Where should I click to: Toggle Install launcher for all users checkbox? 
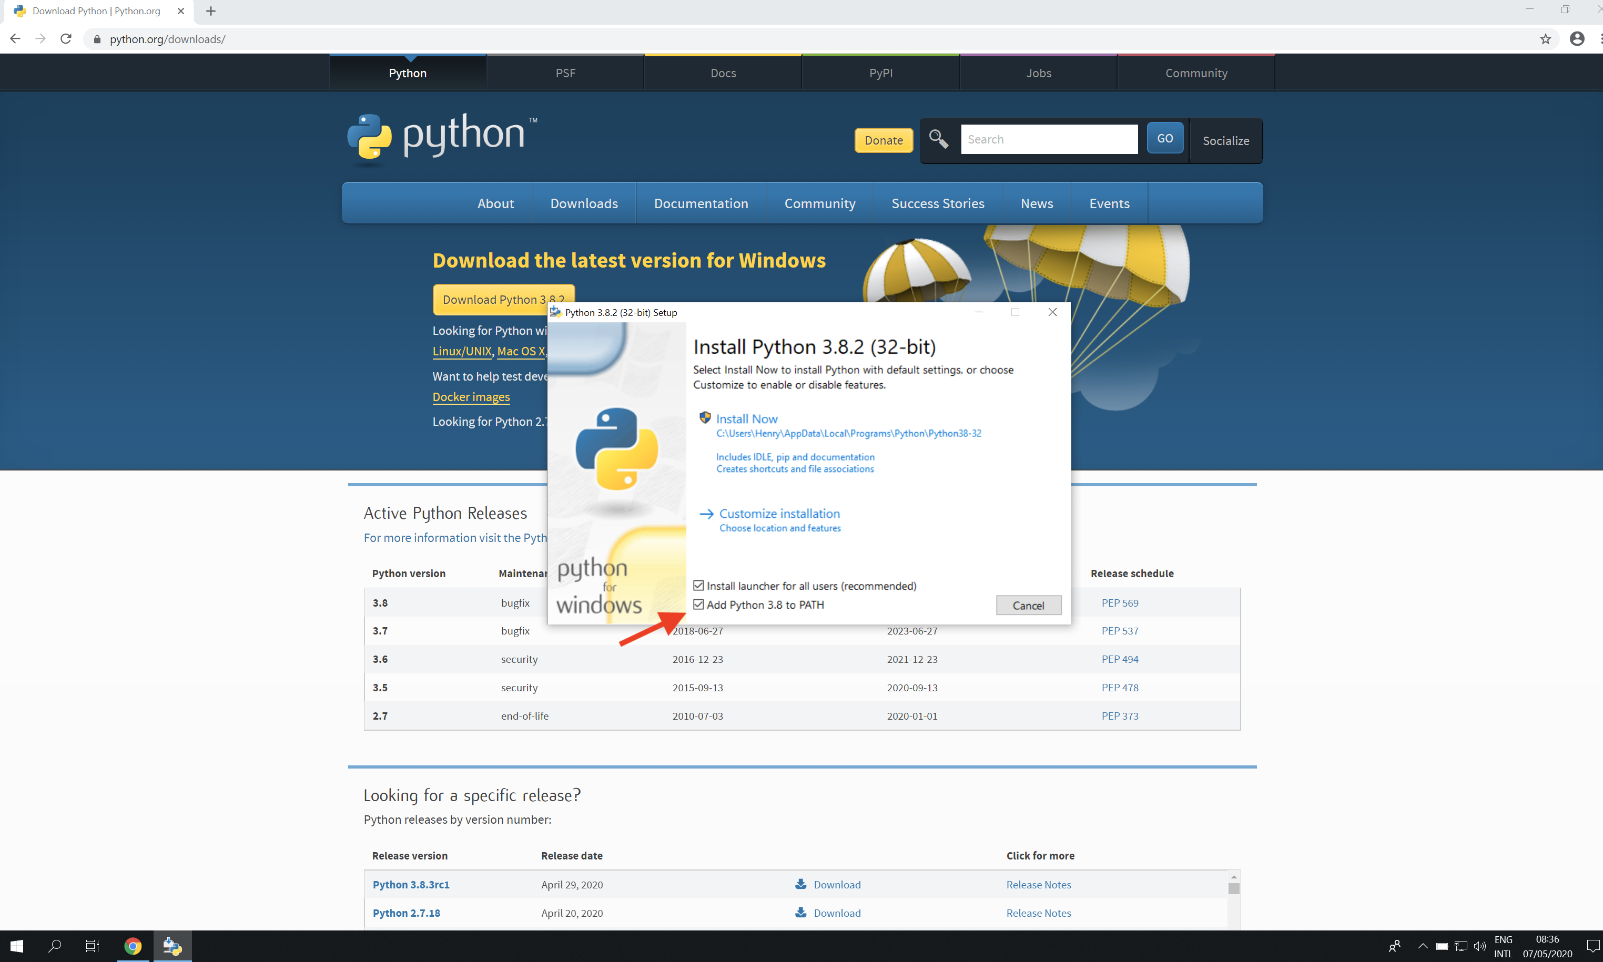click(x=698, y=586)
